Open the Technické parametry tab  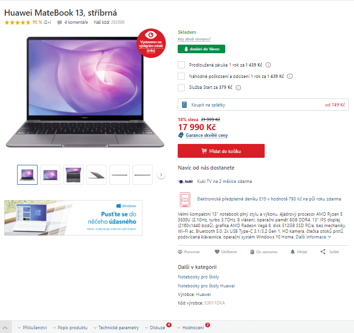point(116,328)
